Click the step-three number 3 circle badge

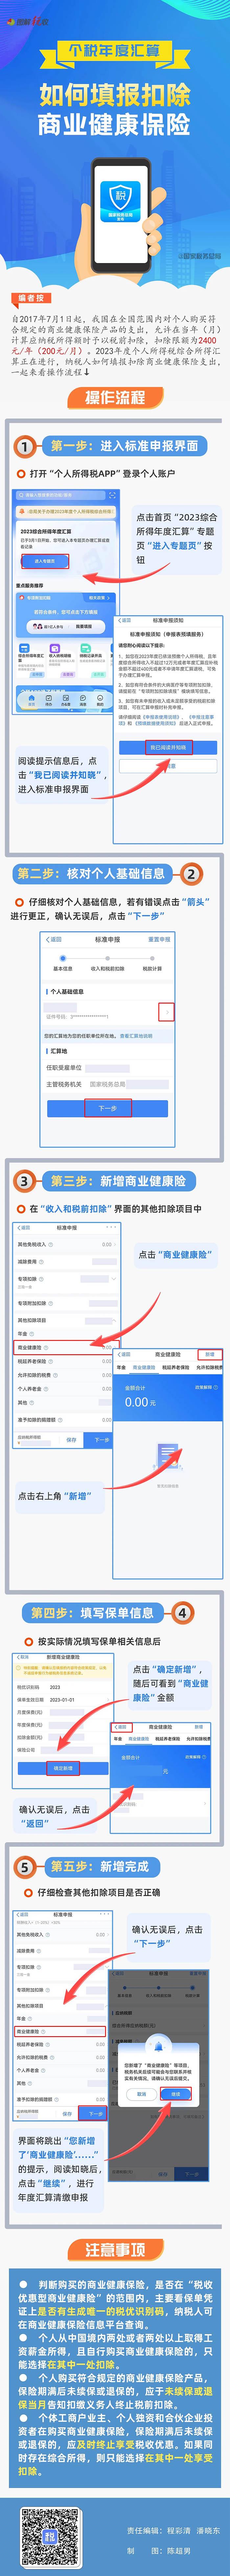(24, 1181)
